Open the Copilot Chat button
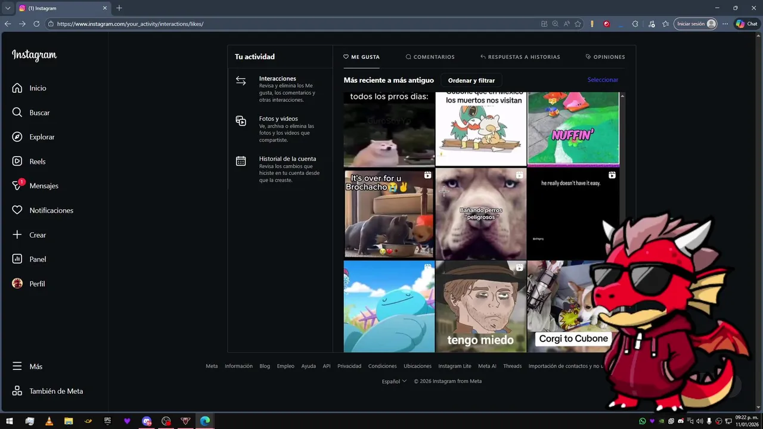The image size is (763, 429). pyautogui.click(x=746, y=24)
